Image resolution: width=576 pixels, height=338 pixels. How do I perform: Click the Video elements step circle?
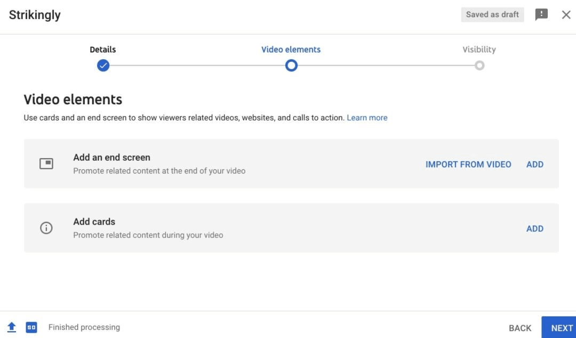point(291,65)
